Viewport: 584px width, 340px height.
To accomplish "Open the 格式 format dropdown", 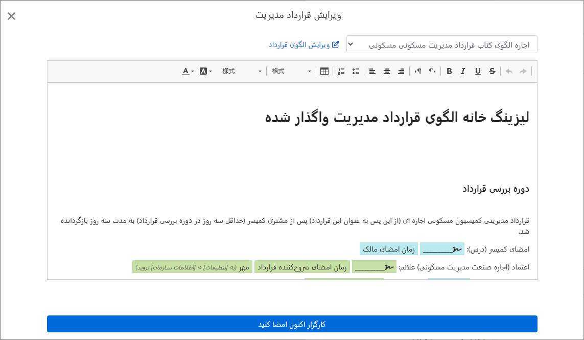I will 291,71.
